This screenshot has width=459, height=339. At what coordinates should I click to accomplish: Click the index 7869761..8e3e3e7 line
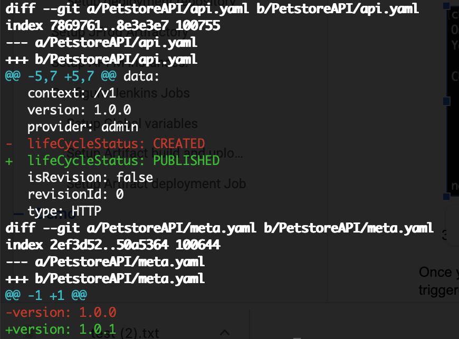point(113,26)
